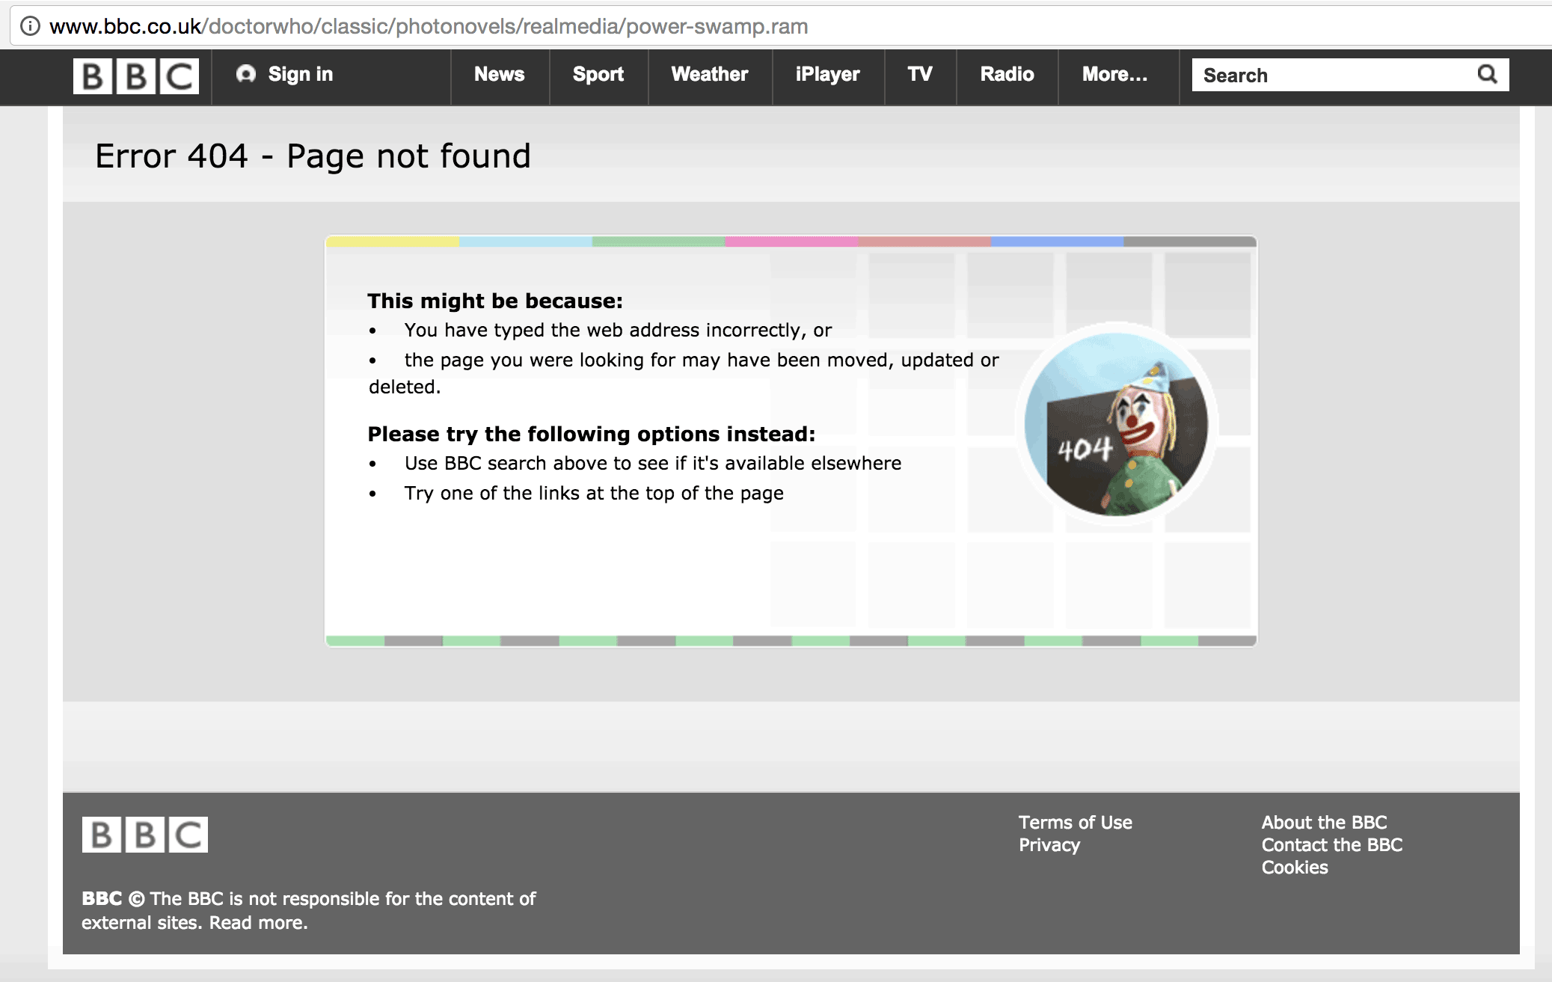Click the browser address bar URL
This screenshot has height=982, width=1552.
point(429,26)
